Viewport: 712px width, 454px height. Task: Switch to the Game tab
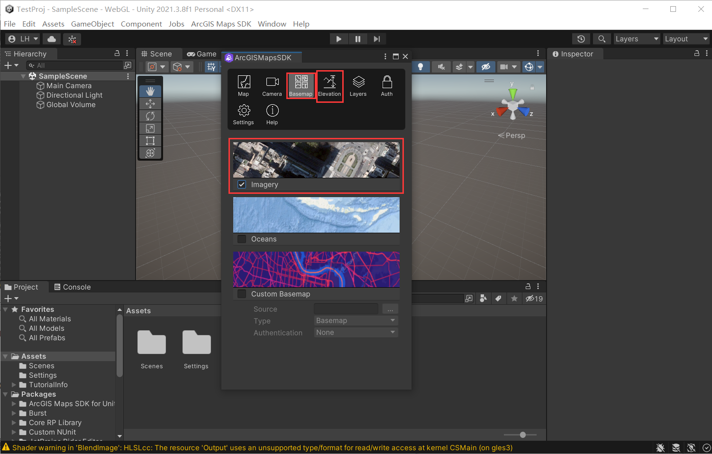202,54
